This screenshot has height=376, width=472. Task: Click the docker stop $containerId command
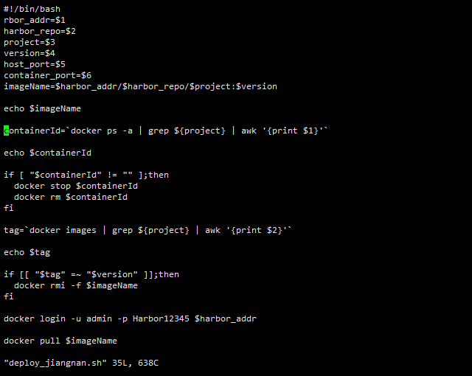click(x=76, y=187)
